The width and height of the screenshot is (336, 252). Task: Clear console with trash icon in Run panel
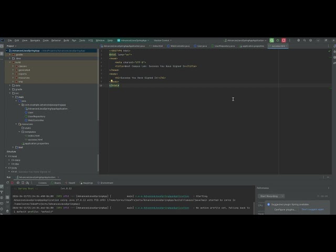click(7, 211)
